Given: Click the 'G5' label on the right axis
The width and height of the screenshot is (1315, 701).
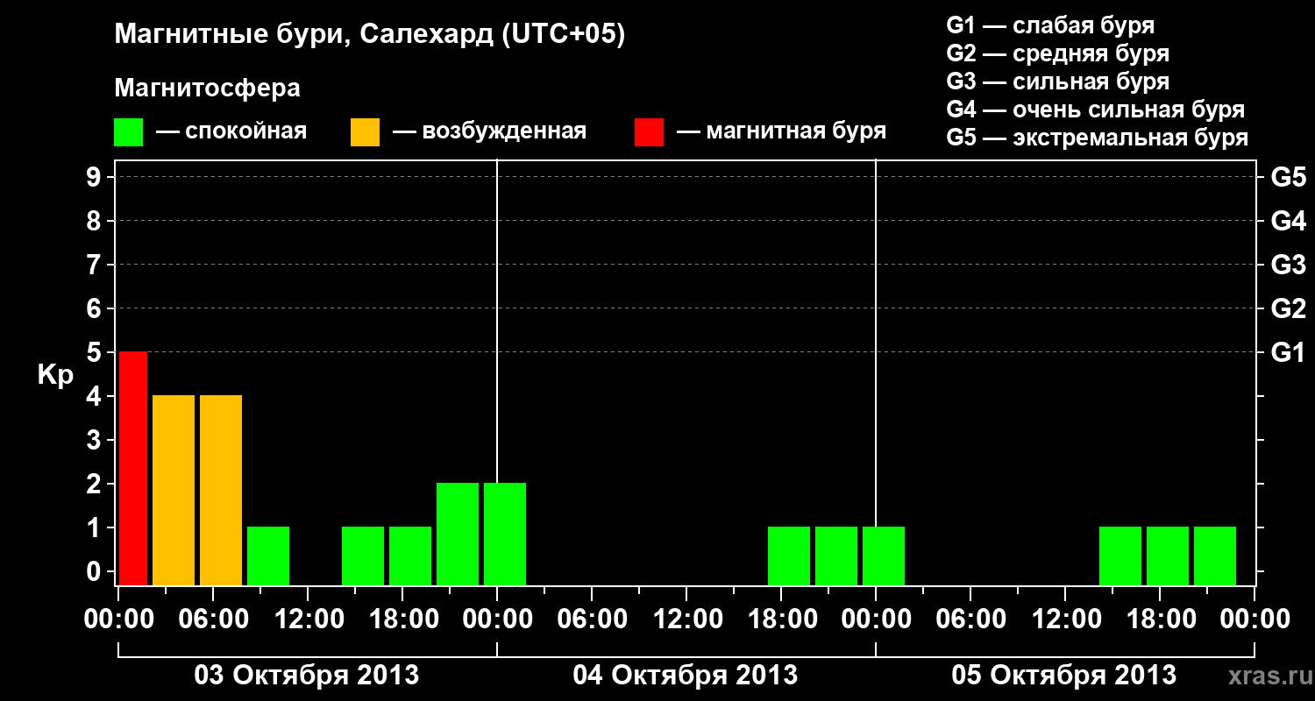Looking at the screenshot, I should tap(1289, 177).
